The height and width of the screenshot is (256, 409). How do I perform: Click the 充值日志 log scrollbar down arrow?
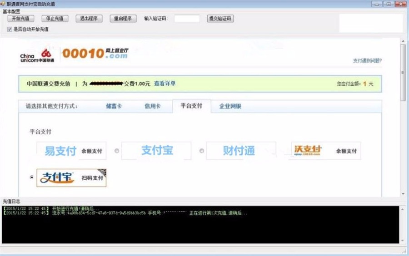click(x=403, y=241)
